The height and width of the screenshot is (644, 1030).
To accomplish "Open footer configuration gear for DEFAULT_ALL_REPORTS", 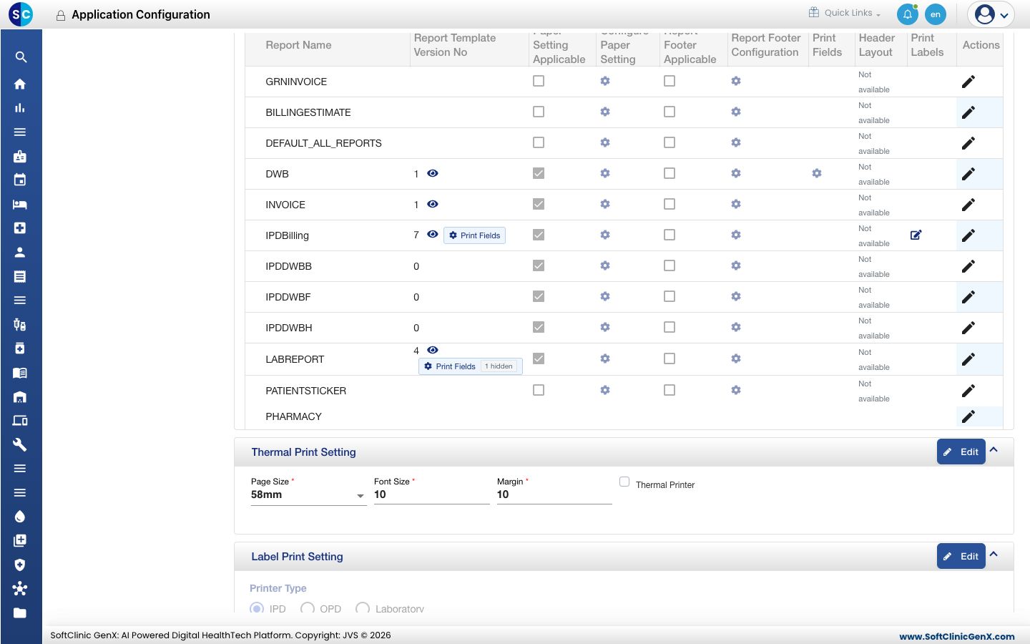I will tap(736, 142).
